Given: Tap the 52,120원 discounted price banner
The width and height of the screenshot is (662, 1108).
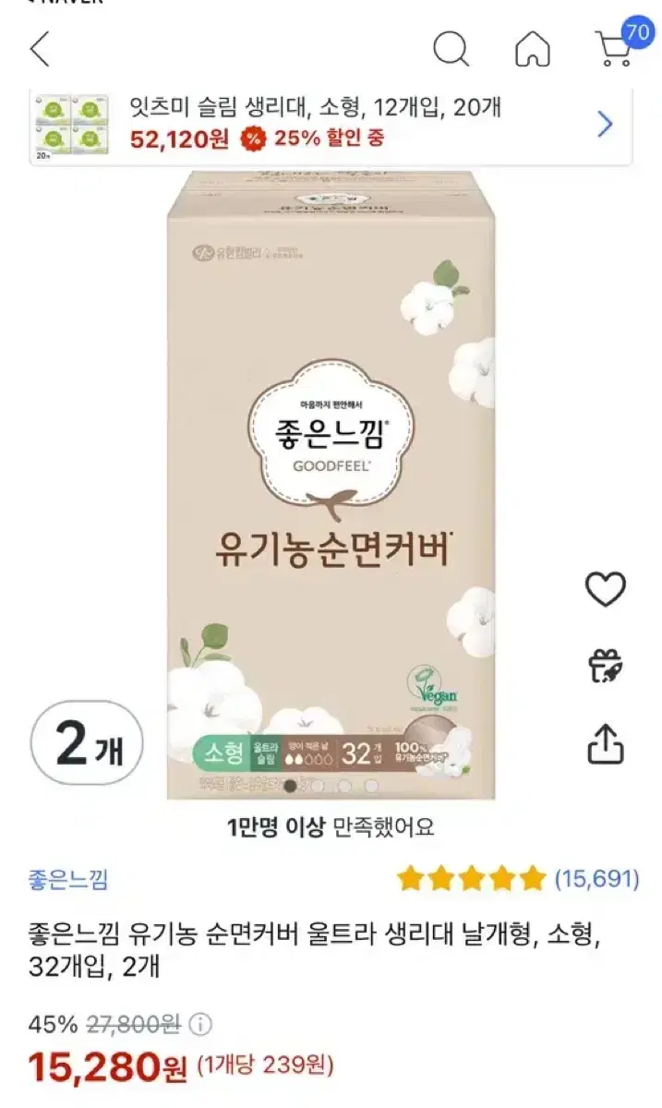Looking at the screenshot, I should (180, 138).
